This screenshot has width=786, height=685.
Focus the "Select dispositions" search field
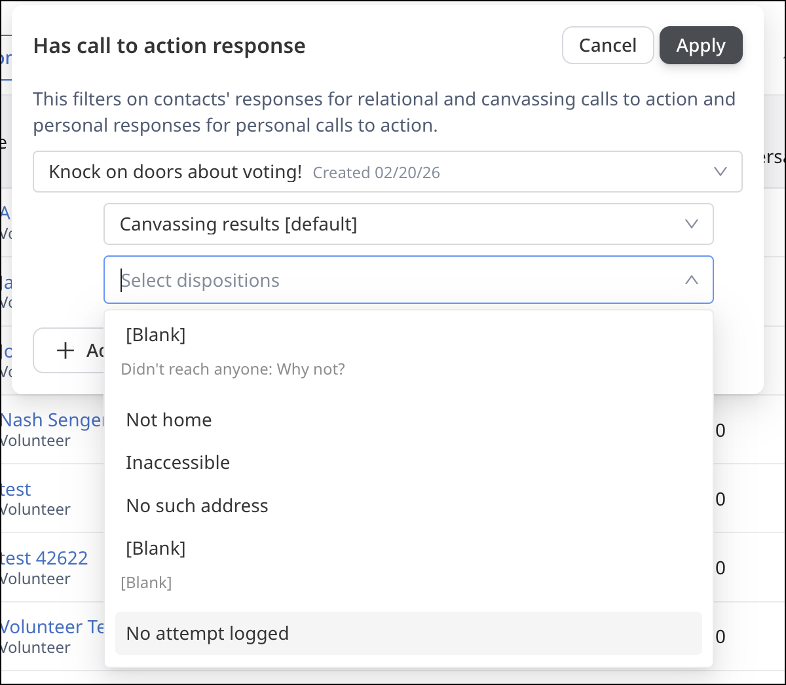pyautogui.click(x=393, y=280)
